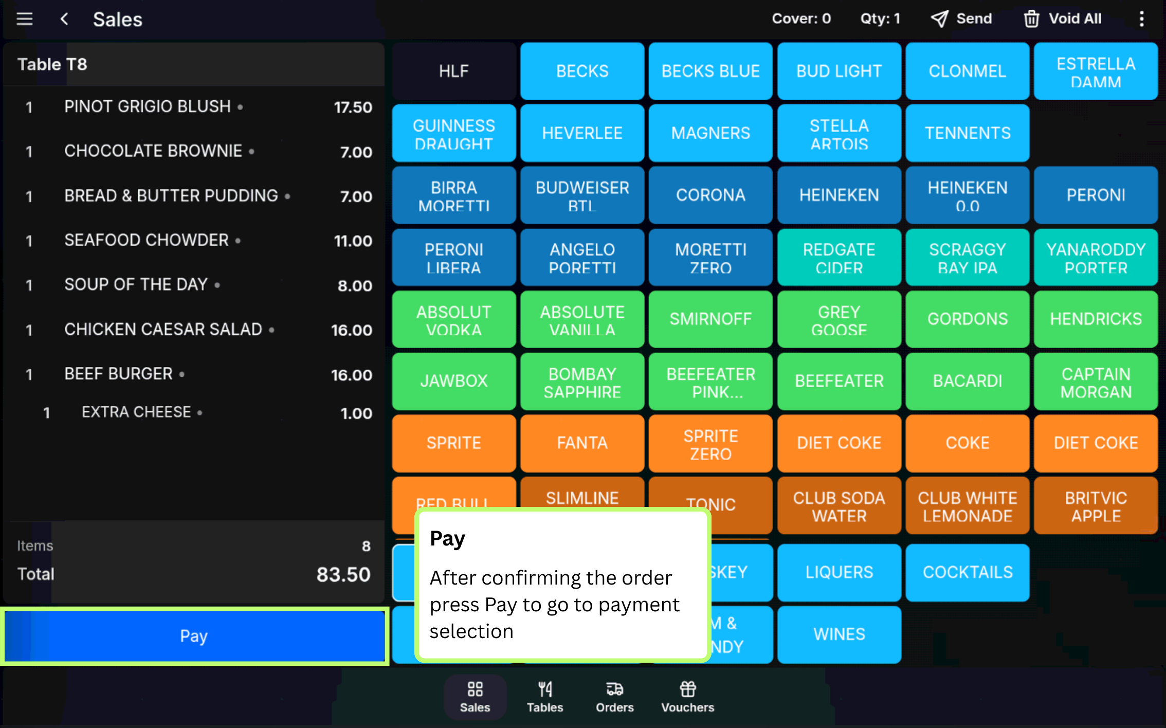The width and height of the screenshot is (1166, 728).
Task: Click the Table T8 header
Action: 194,64
